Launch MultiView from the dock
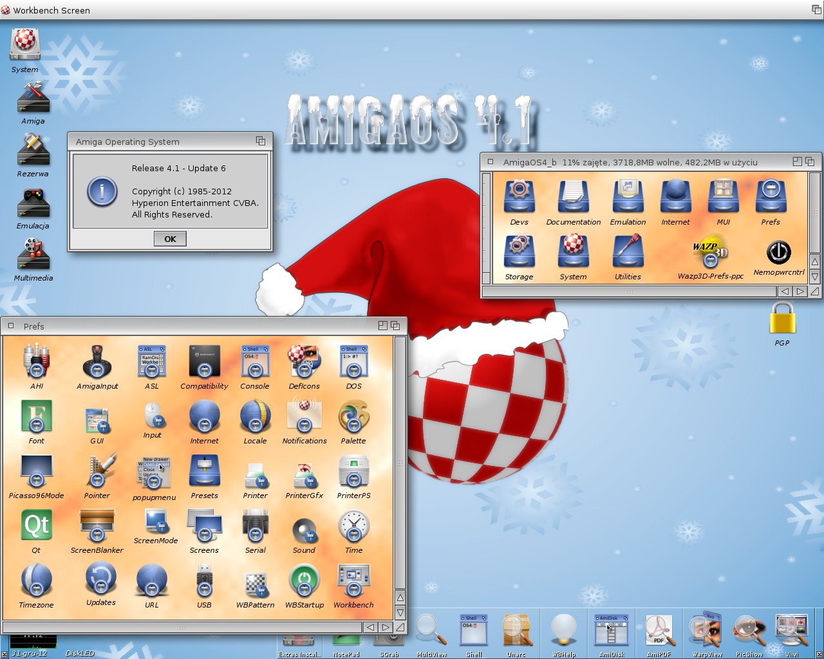Screen dimensions: 824x659 click(431, 630)
